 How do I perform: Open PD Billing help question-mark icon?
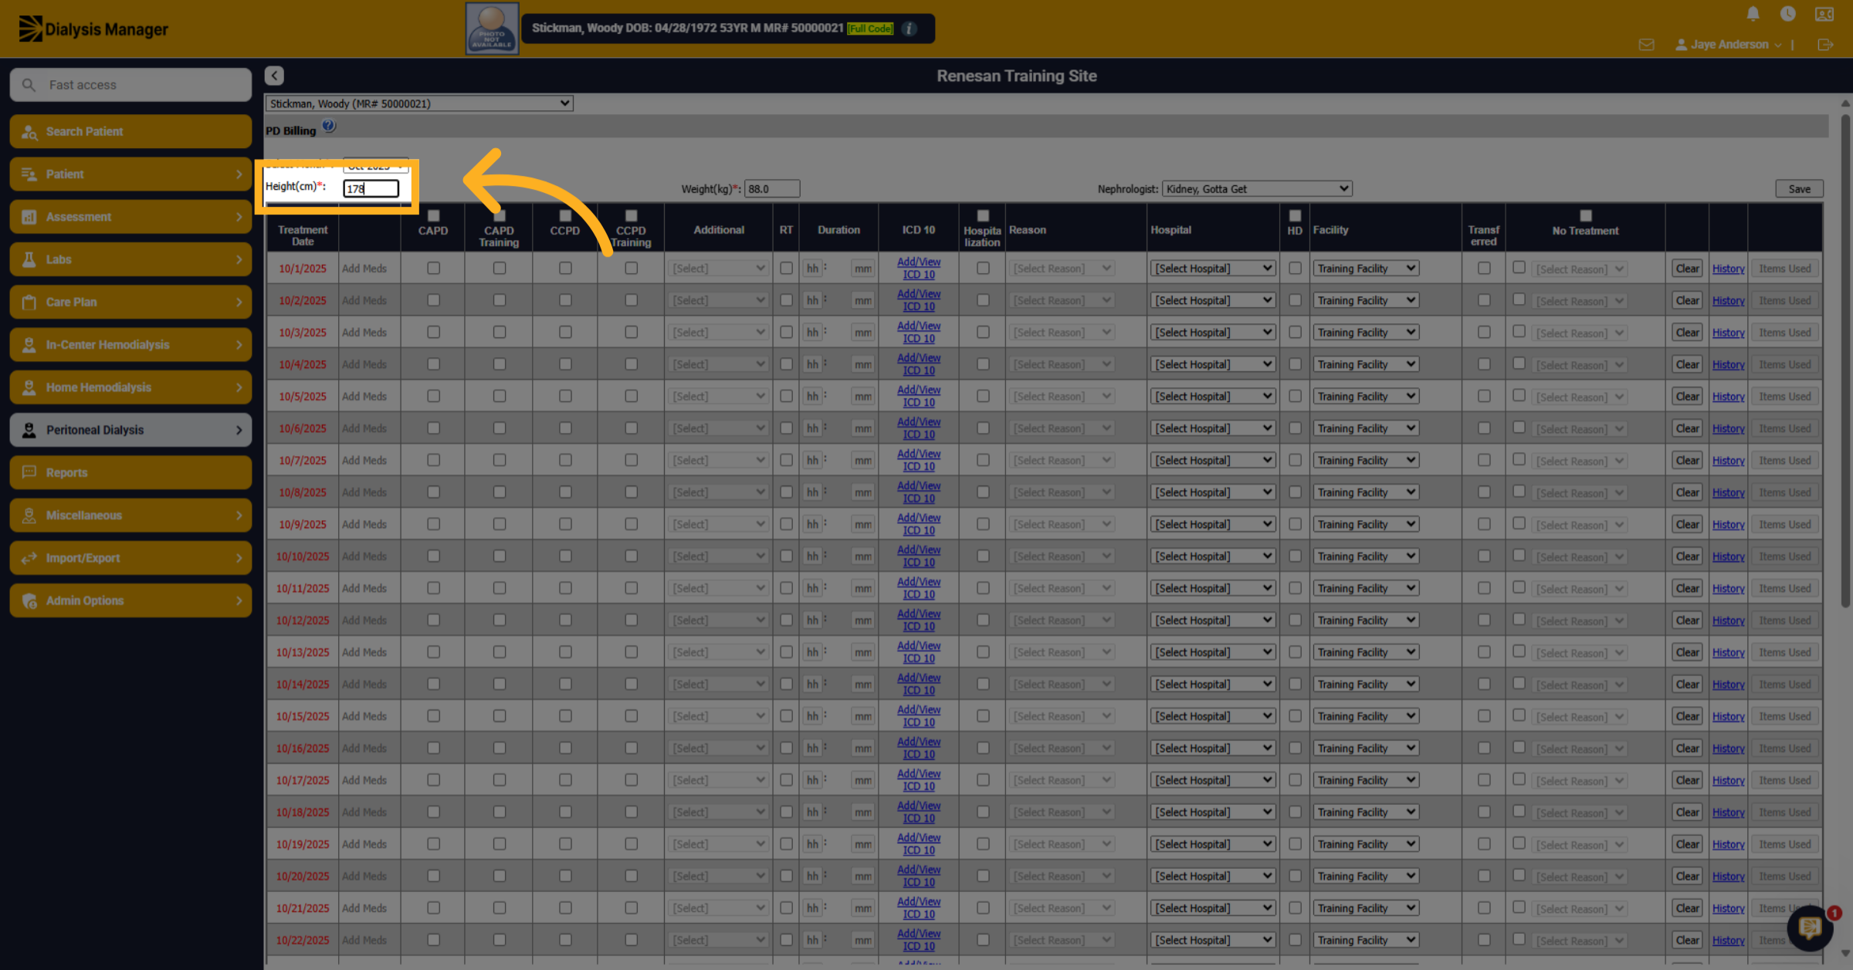(x=329, y=127)
